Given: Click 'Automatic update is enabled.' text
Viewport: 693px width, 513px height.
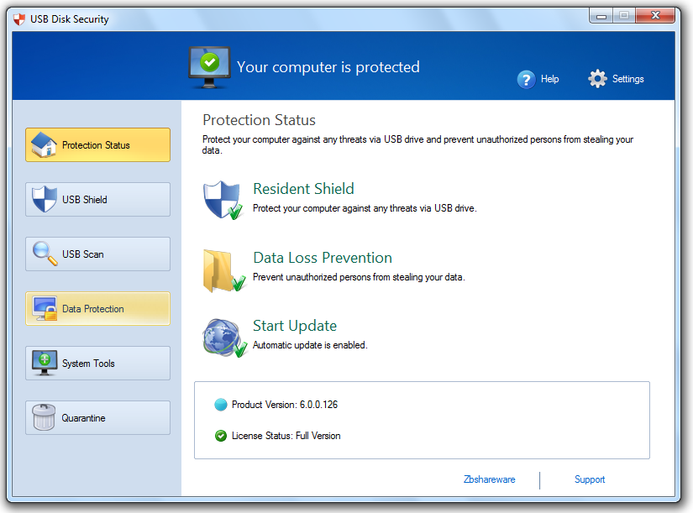Looking at the screenshot, I should pos(310,345).
